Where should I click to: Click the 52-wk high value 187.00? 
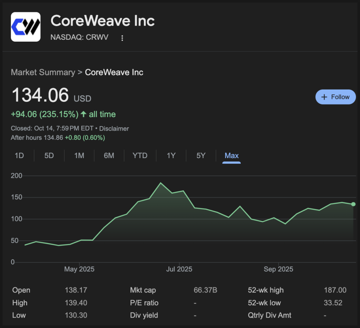tap(335, 290)
